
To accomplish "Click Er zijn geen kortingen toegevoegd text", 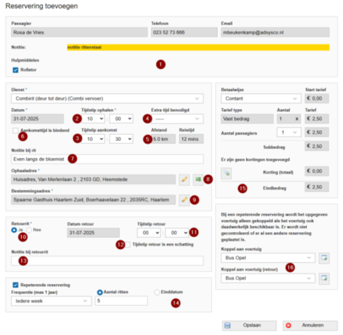I will point(255,160).
